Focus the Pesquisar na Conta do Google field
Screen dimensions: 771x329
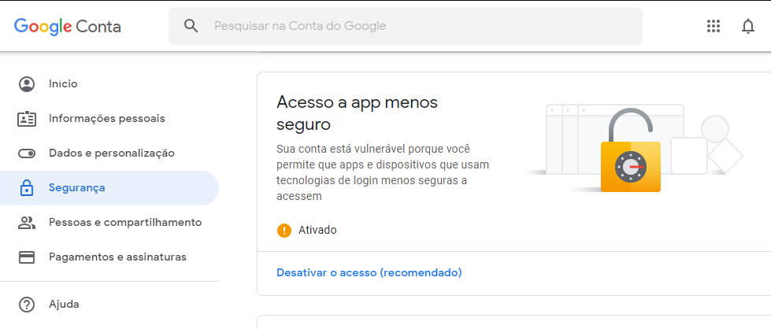coord(405,26)
